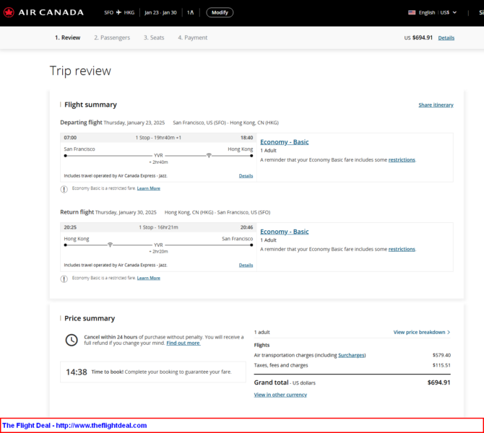Open The Flight Deal website banner
The width and height of the screenshot is (484, 433).
[x=74, y=425]
